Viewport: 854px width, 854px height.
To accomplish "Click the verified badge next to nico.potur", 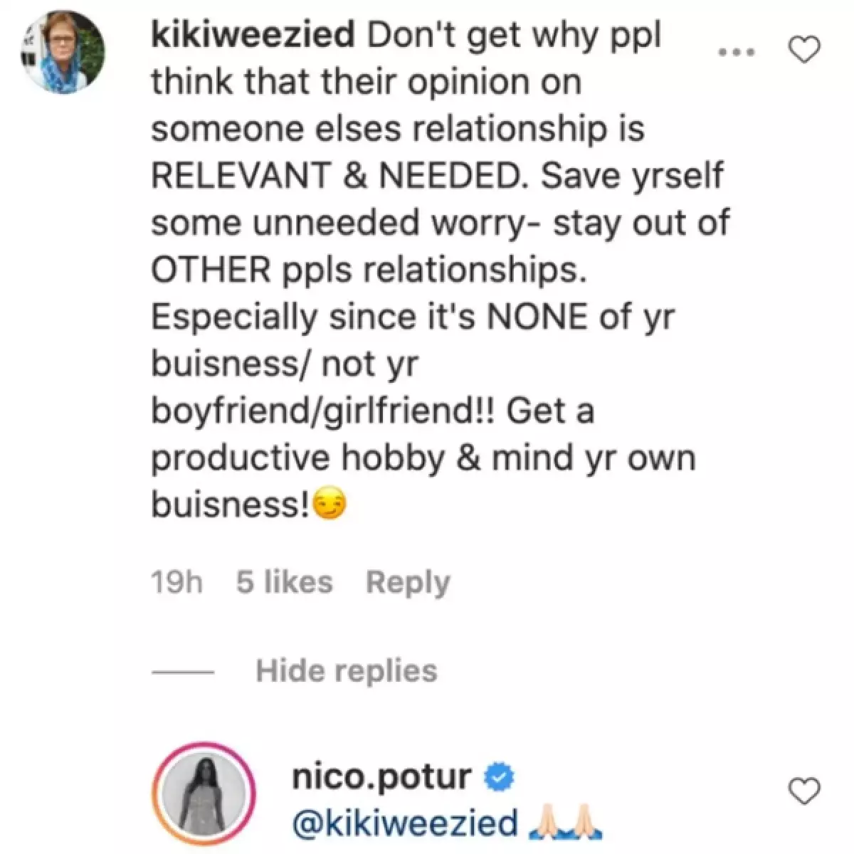I will pos(500,777).
